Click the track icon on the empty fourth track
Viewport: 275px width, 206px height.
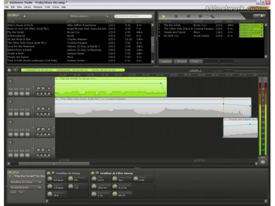[x=11, y=142]
